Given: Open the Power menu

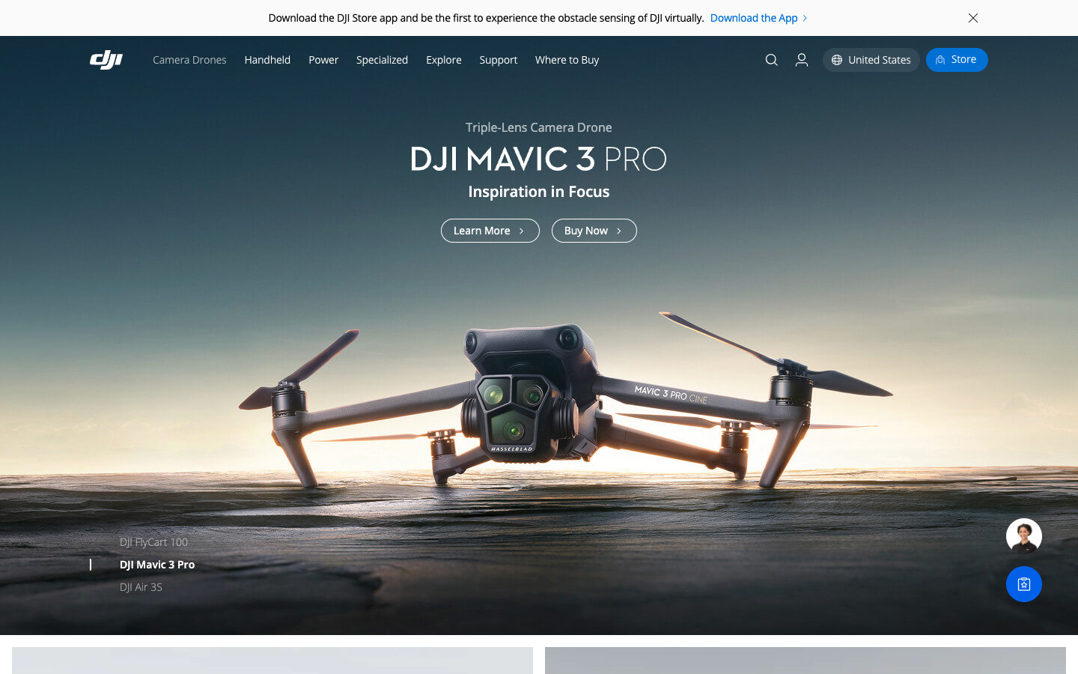Looking at the screenshot, I should point(323,60).
